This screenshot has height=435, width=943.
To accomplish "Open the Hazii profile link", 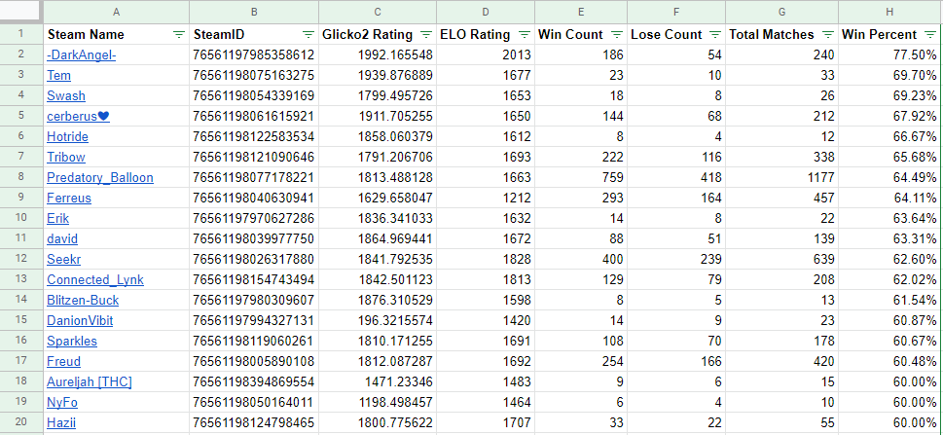I will tap(61, 423).
